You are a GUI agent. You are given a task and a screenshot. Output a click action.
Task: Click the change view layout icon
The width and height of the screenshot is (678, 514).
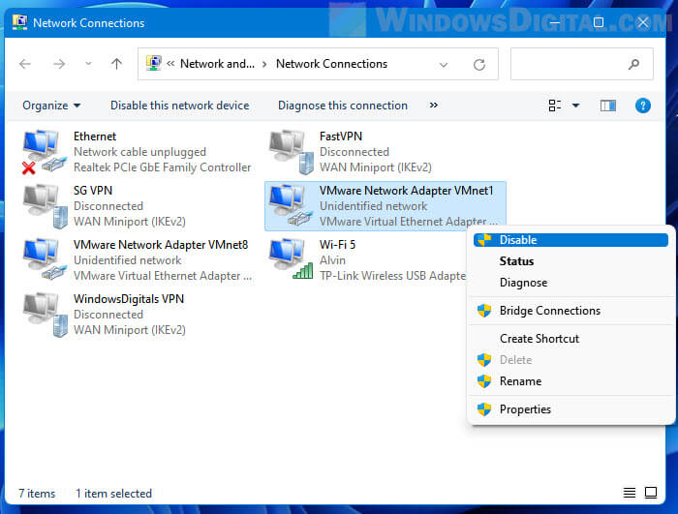tap(555, 106)
